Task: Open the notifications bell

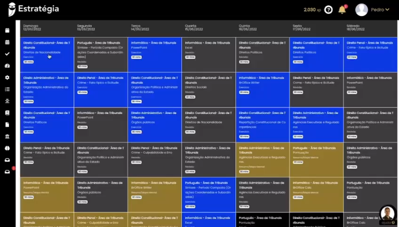Action: point(342,10)
